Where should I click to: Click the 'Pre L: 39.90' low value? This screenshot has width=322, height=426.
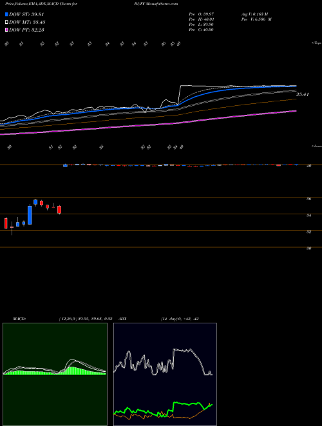tap(202, 25)
